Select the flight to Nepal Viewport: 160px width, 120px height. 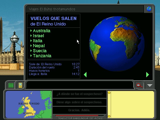[39, 46]
